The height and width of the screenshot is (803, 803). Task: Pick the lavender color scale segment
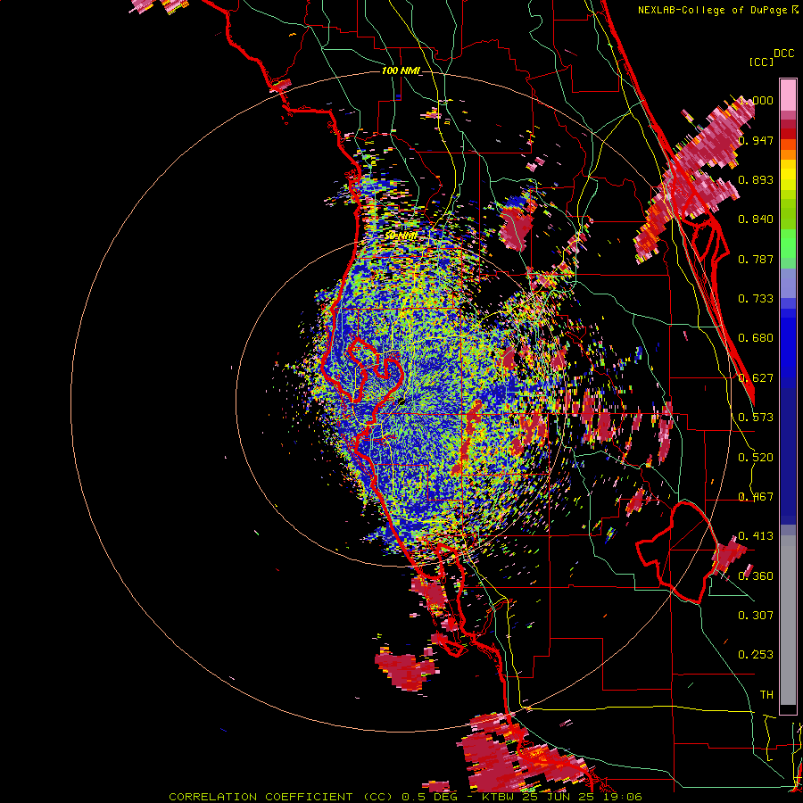click(x=788, y=284)
